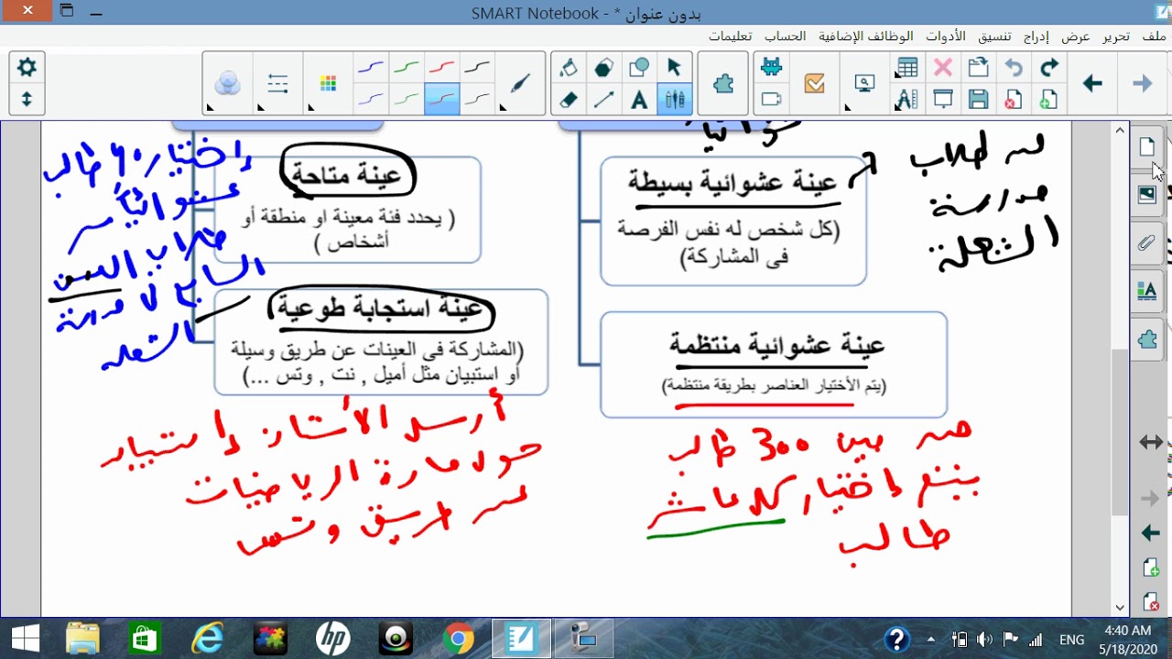Screen dimensions: 1172x659
Task: Open activity builder monster icon
Action: click(x=772, y=67)
